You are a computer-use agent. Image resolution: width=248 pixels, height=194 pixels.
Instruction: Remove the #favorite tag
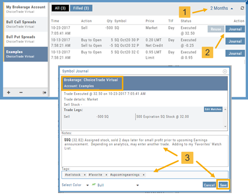tap(106, 175)
